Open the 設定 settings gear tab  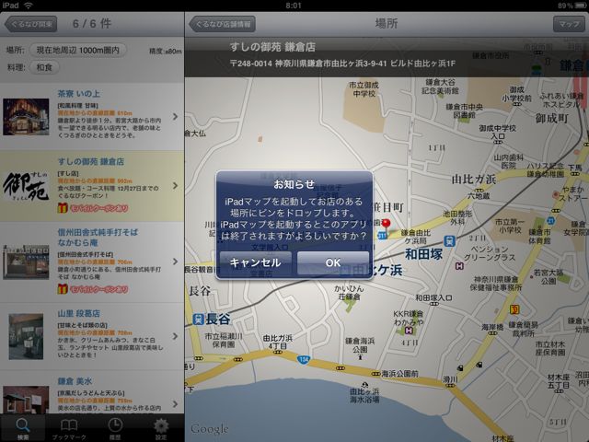(x=161, y=428)
